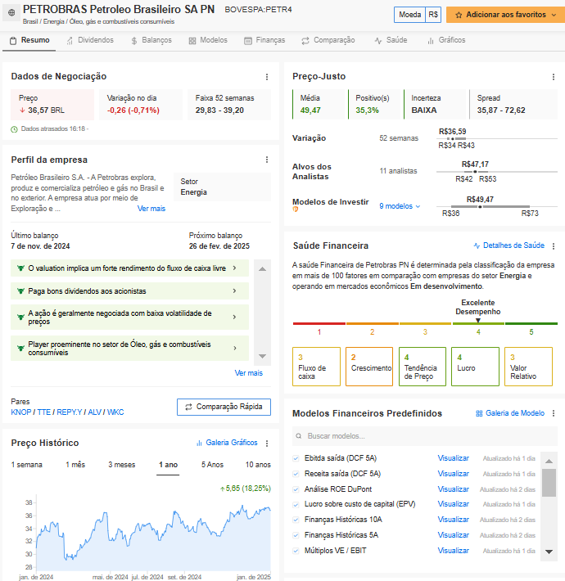Toggle checkbox for Múltiplos VE / EBIT
565x581 pixels.
pyautogui.click(x=296, y=551)
